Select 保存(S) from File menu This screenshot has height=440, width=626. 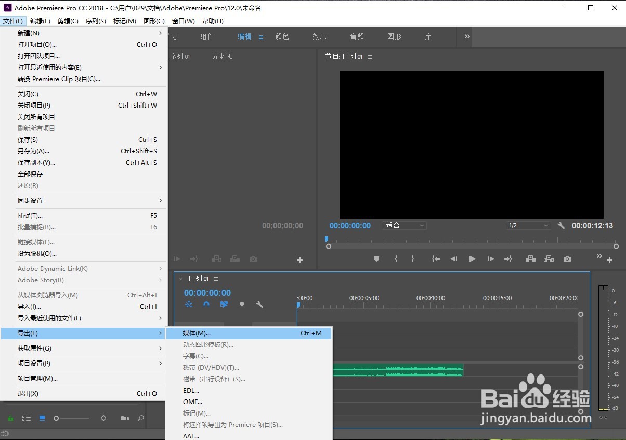pyautogui.click(x=83, y=139)
